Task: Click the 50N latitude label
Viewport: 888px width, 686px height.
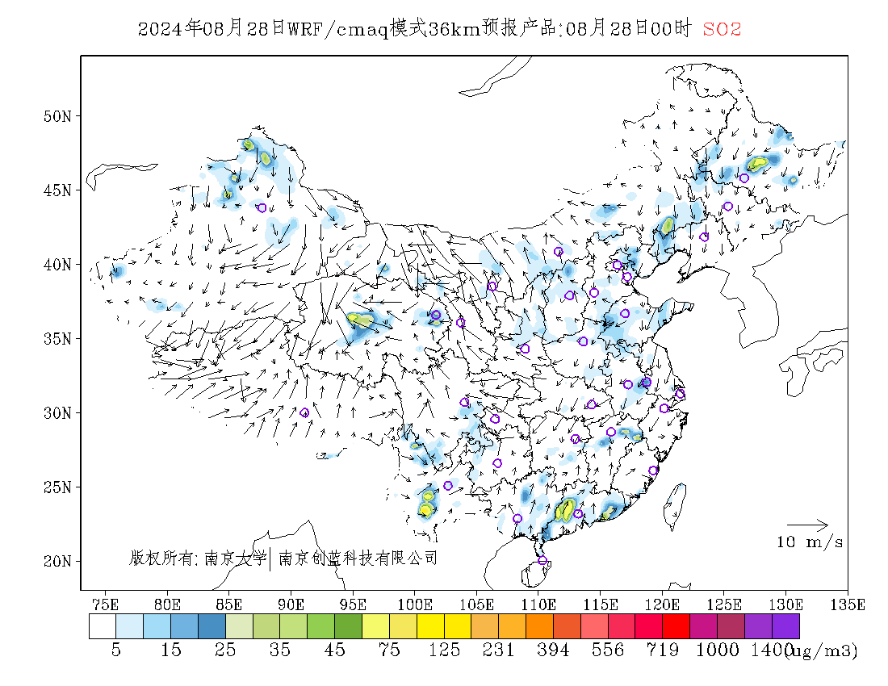Action: tap(57, 116)
